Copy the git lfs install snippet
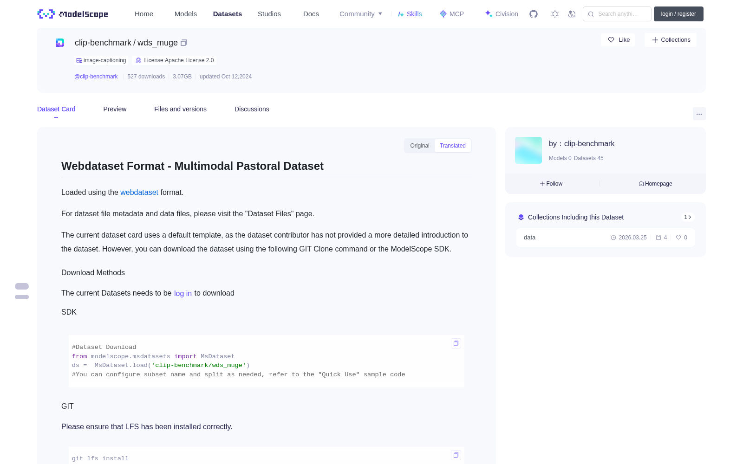The width and height of the screenshot is (743, 464). [x=456, y=455]
